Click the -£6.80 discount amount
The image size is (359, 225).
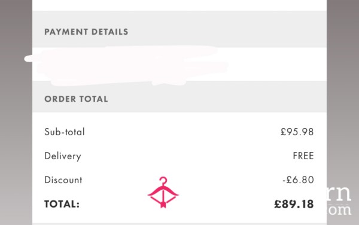click(298, 180)
